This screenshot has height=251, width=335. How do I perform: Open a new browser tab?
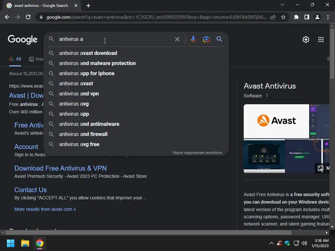coord(88,6)
